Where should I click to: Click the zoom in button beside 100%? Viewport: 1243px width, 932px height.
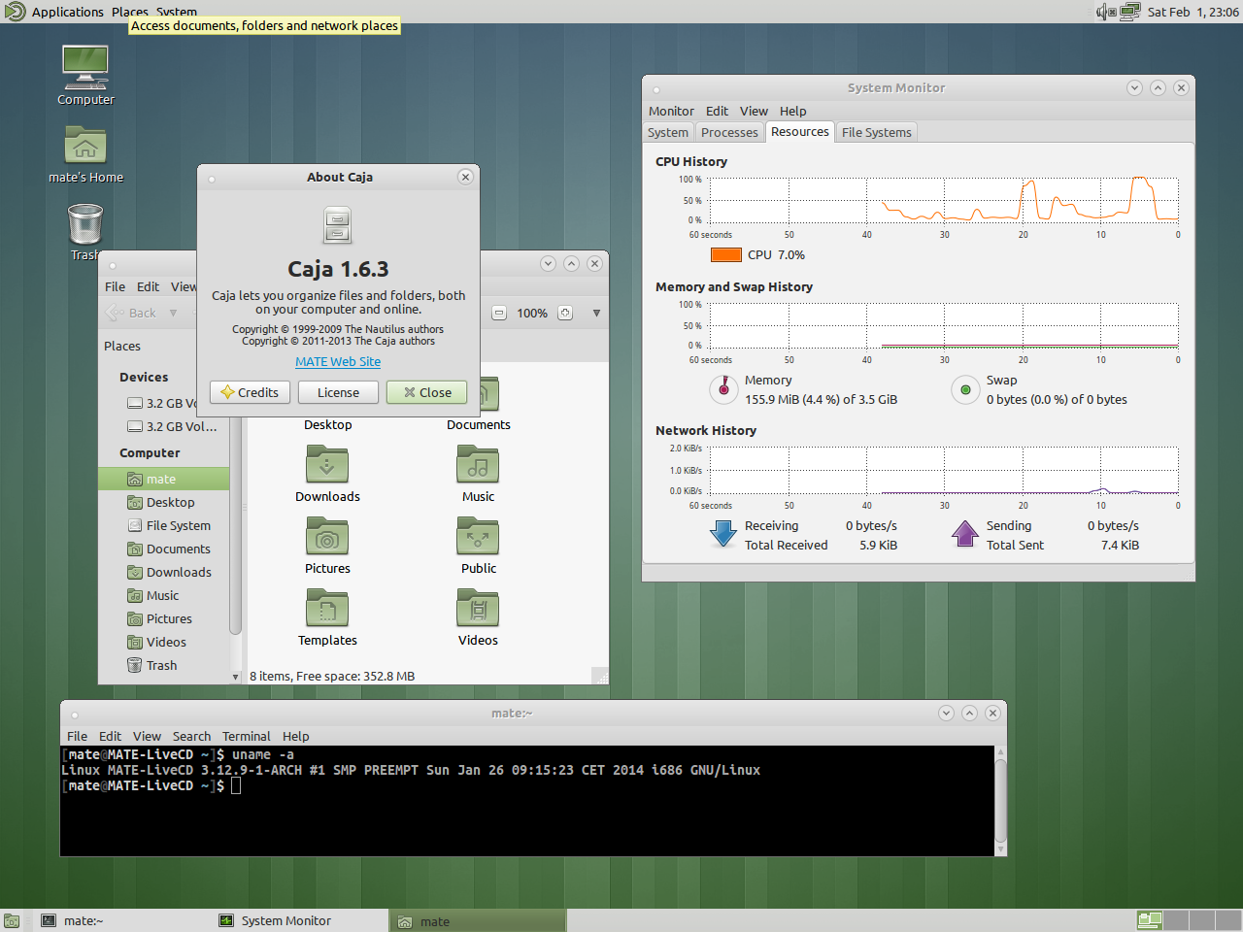point(565,313)
